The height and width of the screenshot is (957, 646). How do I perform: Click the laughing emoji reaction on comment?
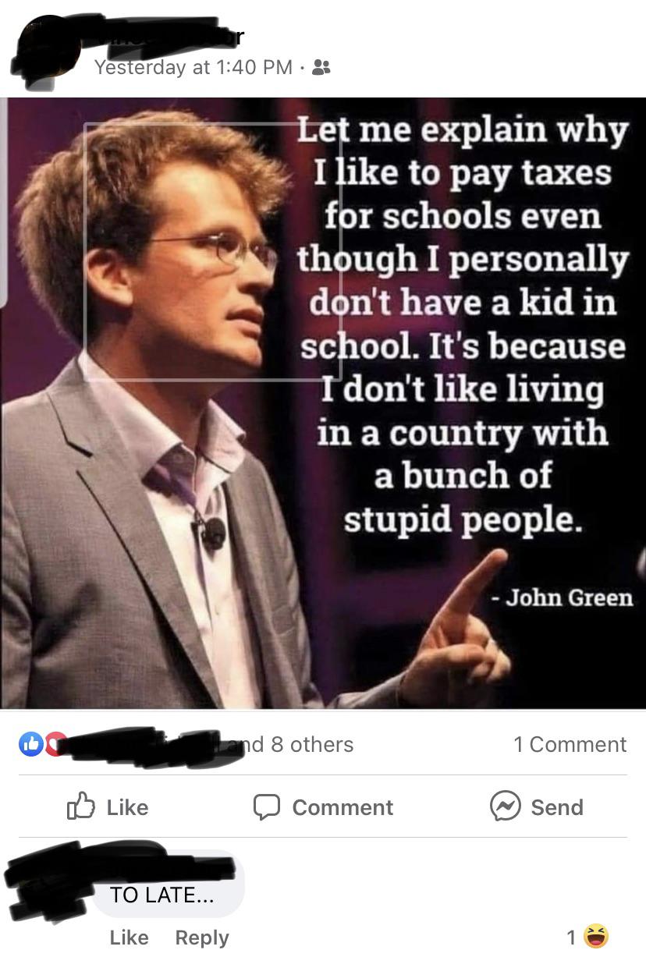[x=595, y=936]
